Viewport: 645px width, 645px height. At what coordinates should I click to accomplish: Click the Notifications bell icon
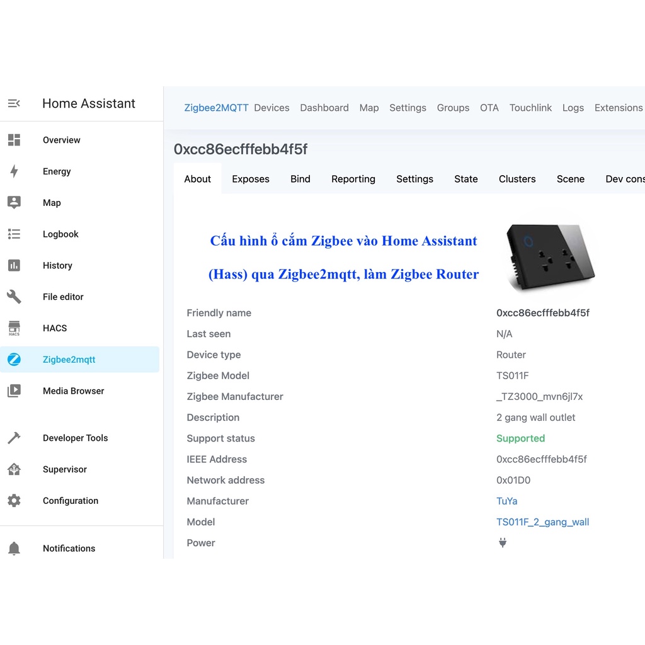[14, 549]
